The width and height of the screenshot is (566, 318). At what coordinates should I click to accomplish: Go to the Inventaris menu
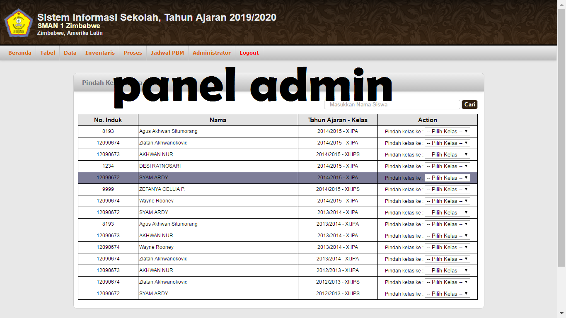click(100, 53)
